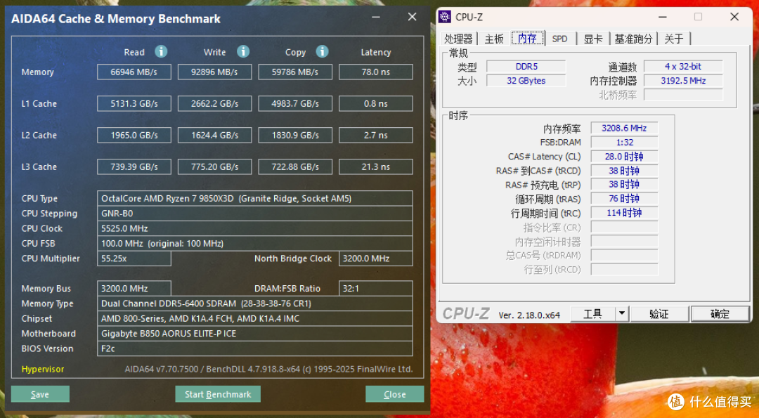Screen dimensions: 759x418
Task: Click the L2 Cache copy value 1830.9 GB/s
Action: pyautogui.click(x=295, y=136)
